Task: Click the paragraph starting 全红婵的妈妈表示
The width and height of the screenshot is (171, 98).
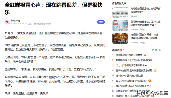Action: tap(55, 81)
